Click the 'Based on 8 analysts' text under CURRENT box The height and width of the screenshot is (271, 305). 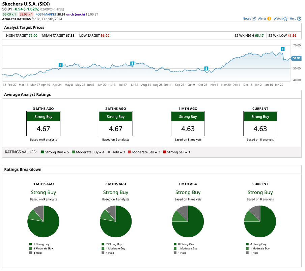pos(260,140)
